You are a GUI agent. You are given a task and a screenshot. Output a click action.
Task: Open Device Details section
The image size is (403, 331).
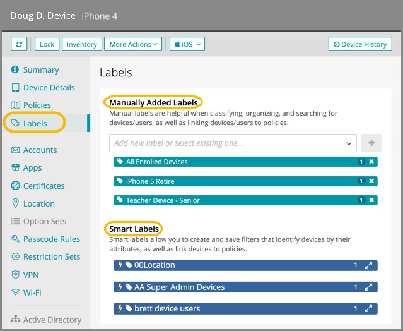(49, 88)
